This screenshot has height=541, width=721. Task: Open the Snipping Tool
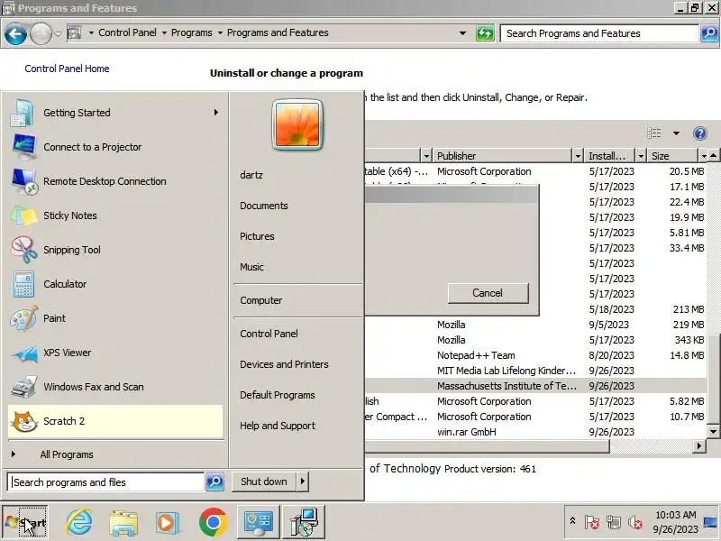pyautogui.click(x=115, y=250)
